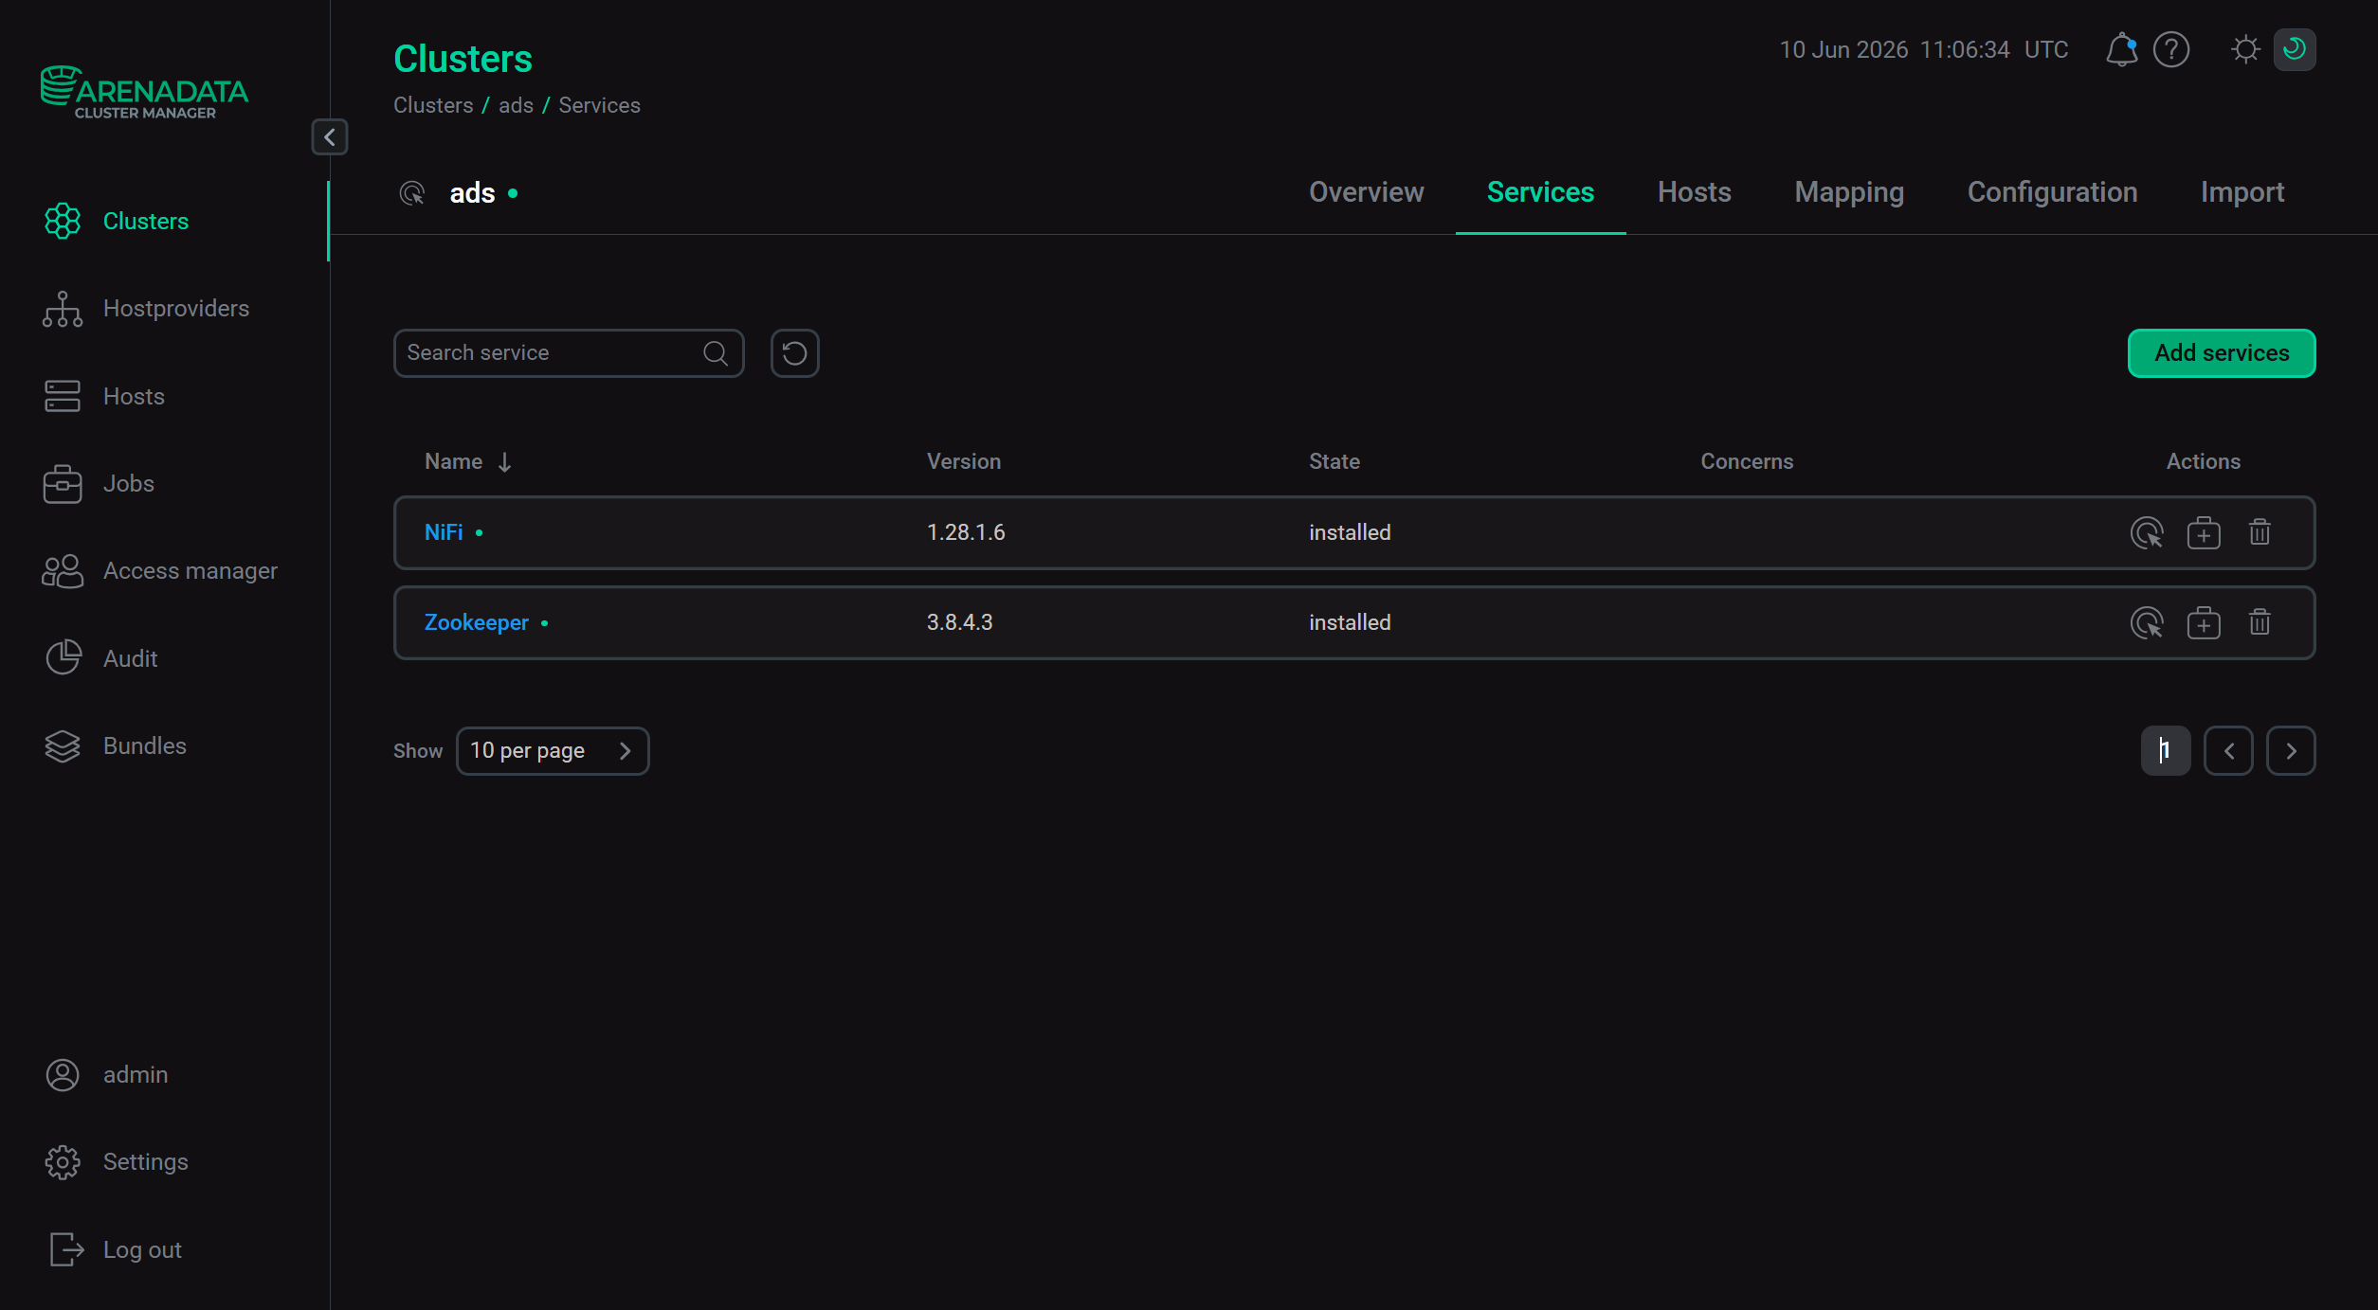2378x1310 pixels.
Task: Delete the NiFi service using the trash icon
Action: 2260,532
